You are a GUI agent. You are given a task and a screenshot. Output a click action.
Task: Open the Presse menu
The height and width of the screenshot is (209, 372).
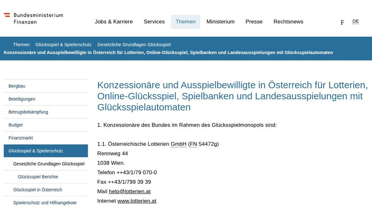pos(254,21)
